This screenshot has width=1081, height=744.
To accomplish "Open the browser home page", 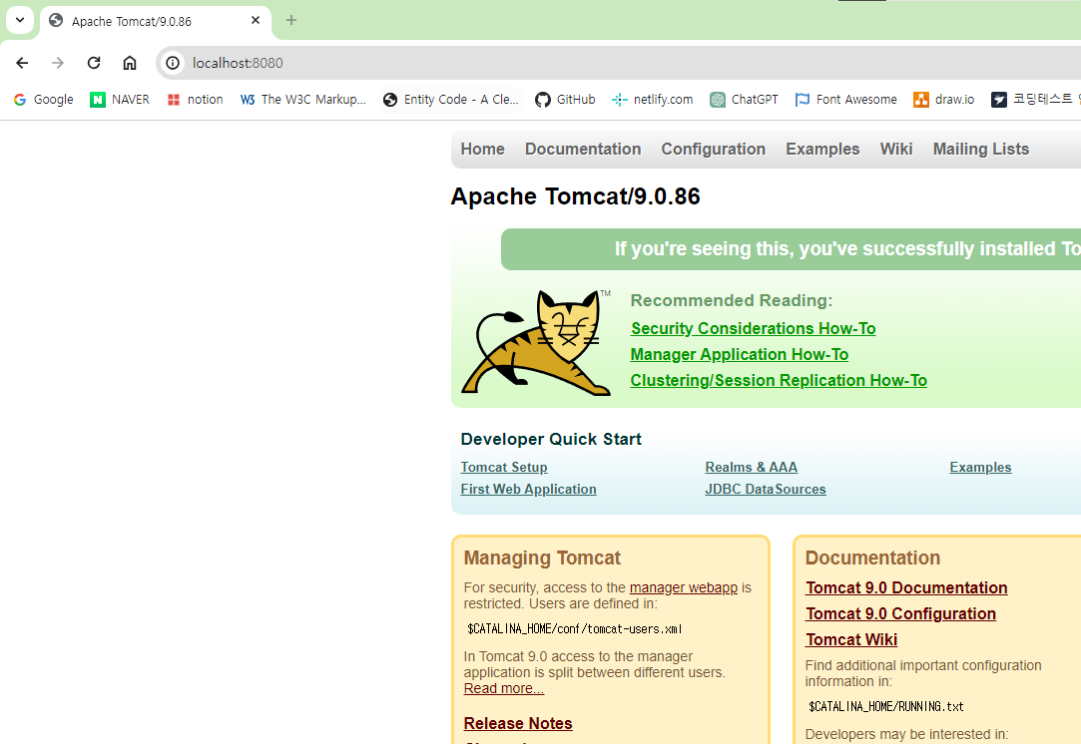I will click(x=130, y=64).
